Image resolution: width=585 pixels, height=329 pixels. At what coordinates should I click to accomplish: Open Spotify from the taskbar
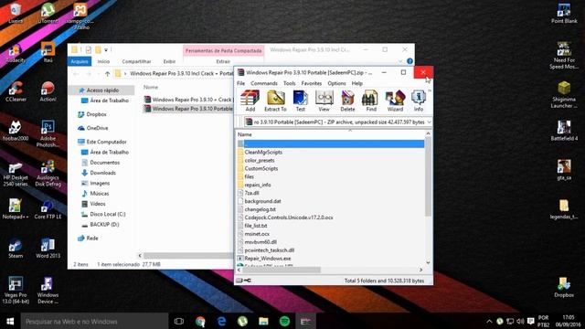pyautogui.click(x=284, y=321)
